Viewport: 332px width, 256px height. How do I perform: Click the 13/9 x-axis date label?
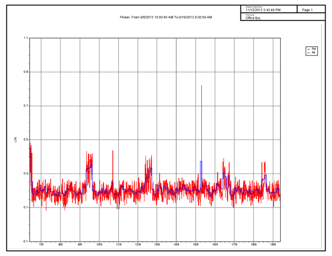[157, 244]
